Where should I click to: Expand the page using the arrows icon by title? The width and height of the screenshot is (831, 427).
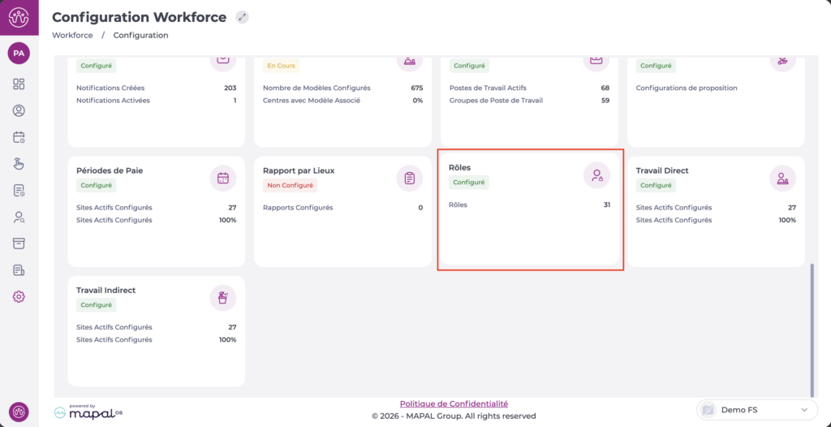(x=242, y=17)
